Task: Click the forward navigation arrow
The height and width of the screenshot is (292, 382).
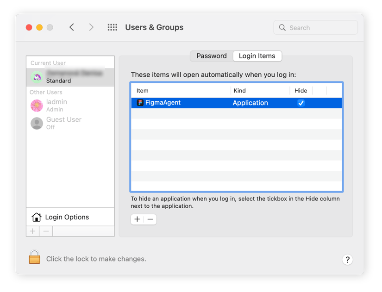Action: point(91,27)
